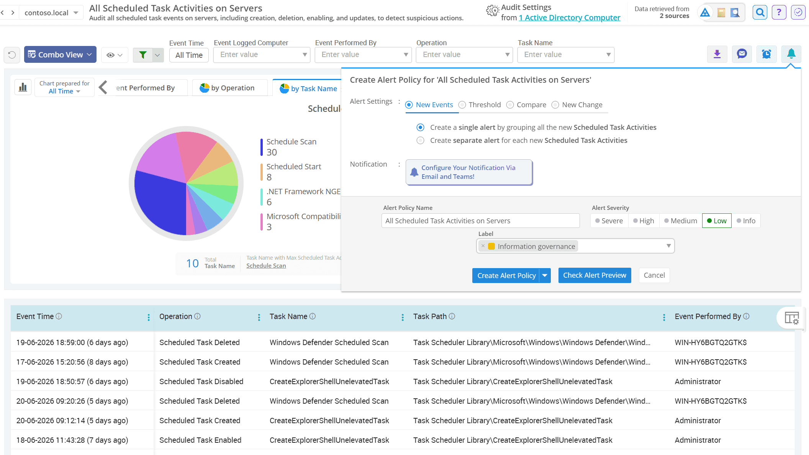Open the email message bubble icon
This screenshot has height=455, width=809.
tap(742, 54)
